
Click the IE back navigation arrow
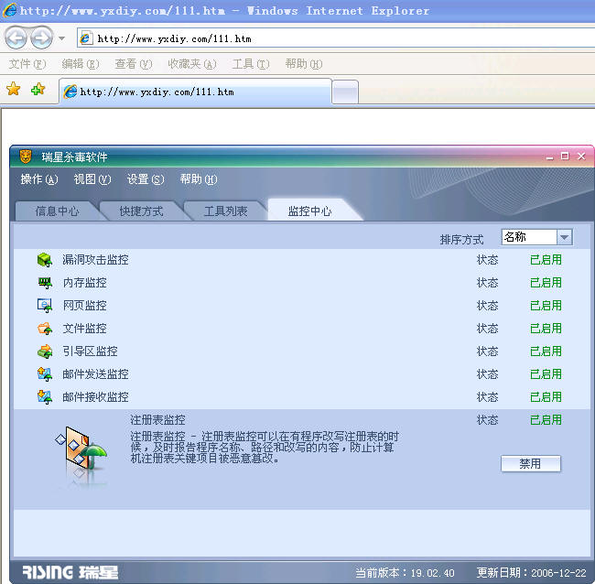coord(16,38)
